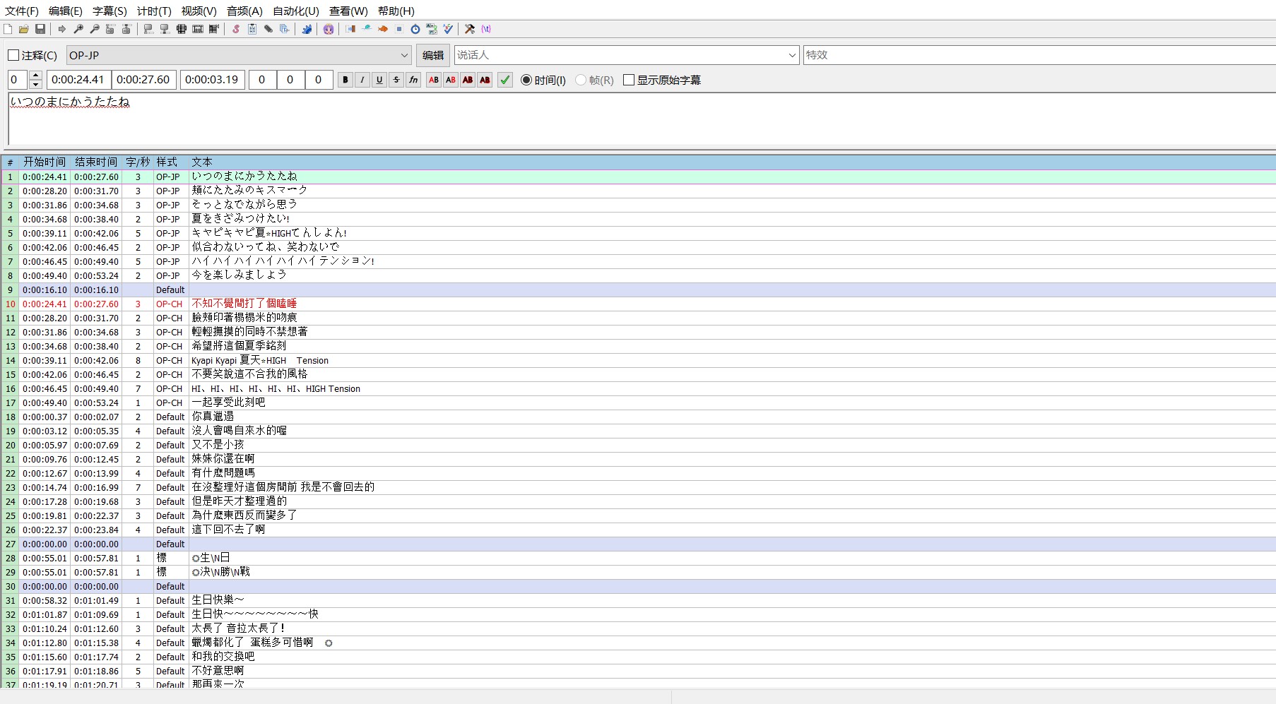Click the Zoom out magnifier icon
The image size is (1276, 704).
coord(95,29)
